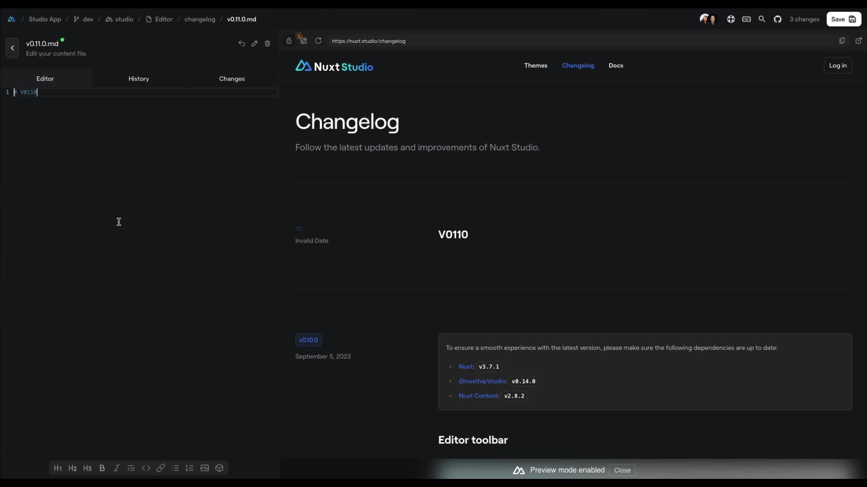
Task: Insert a blockquote via toolbar icon
Action: tap(131, 468)
